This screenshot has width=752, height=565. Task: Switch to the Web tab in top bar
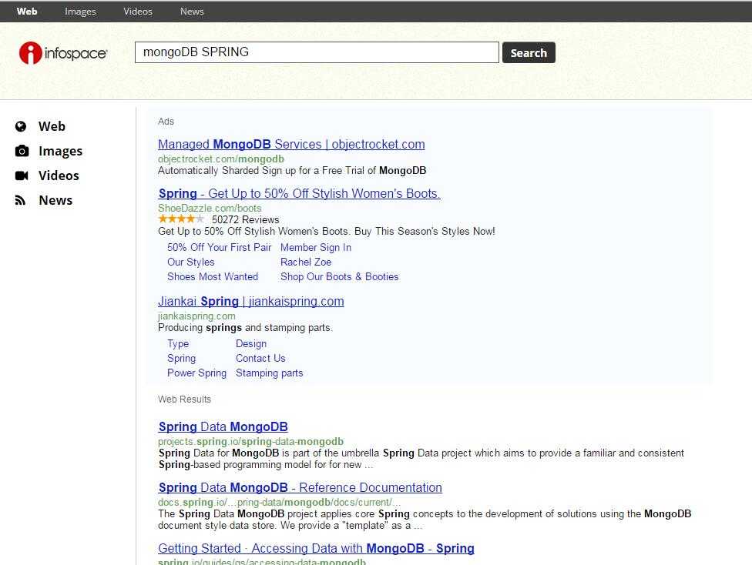click(x=27, y=11)
